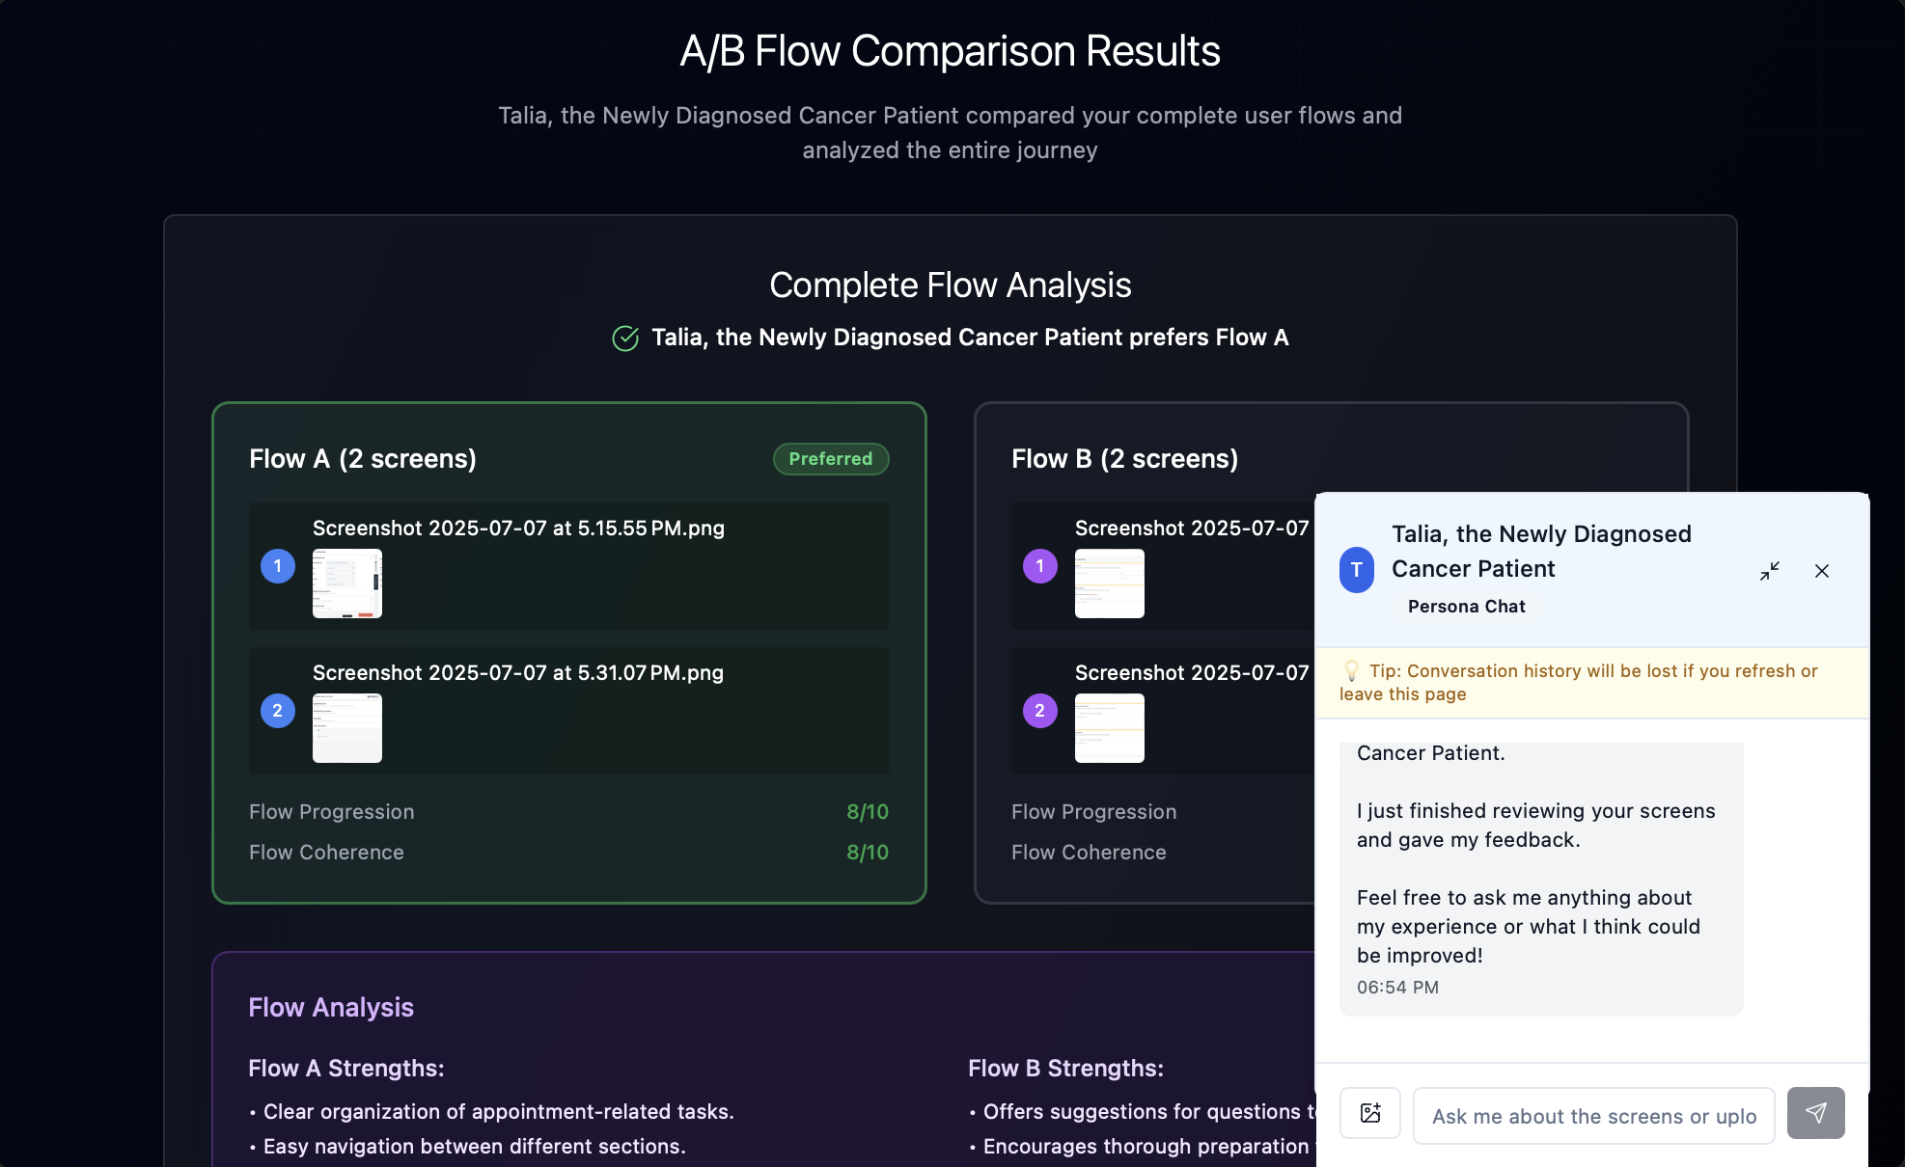Click the green checkmark icon beside preference text
The width and height of the screenshot is (1905, 1167).
click(625, 339)
